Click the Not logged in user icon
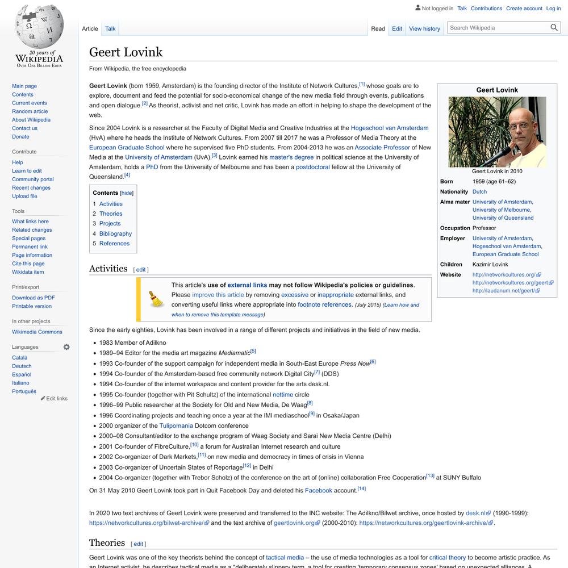Viewport: 568px width, 568px height. pyautogui.click(x=417, y=7)
